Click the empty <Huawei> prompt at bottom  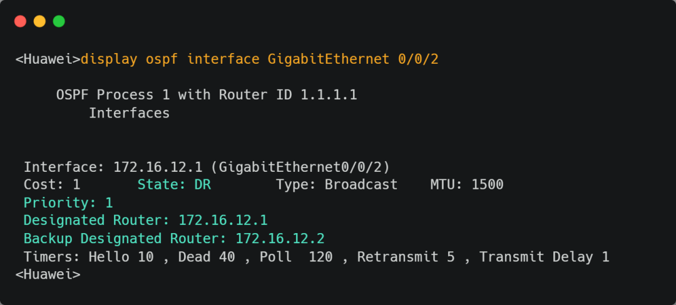(48, 274)
